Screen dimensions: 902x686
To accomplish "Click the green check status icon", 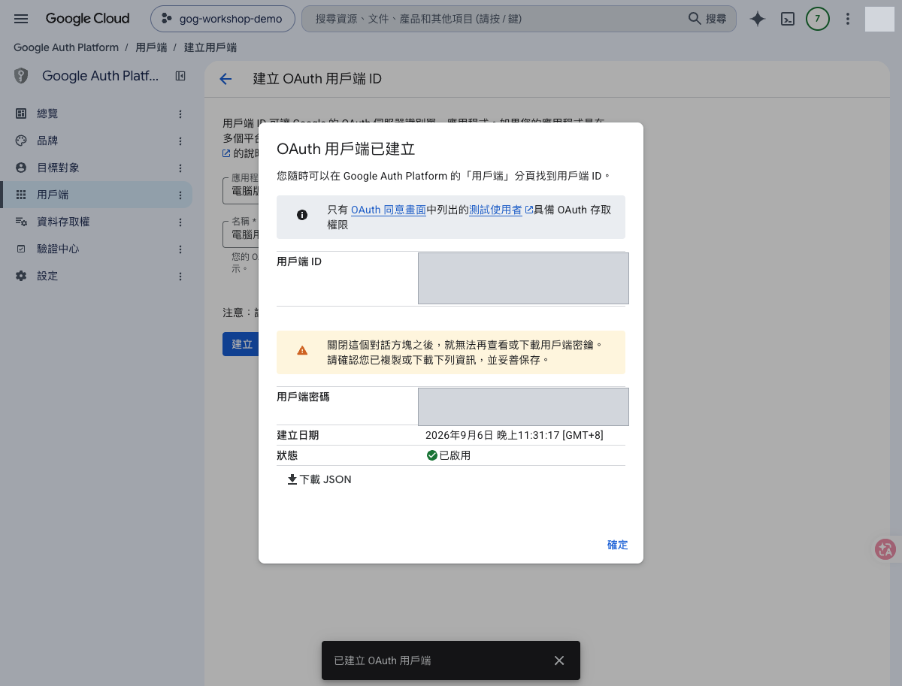I will [x=432, y=455].
